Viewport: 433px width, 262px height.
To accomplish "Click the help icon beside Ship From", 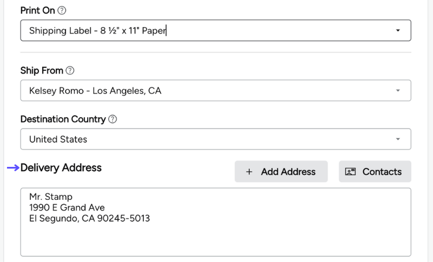I will 70,71.
